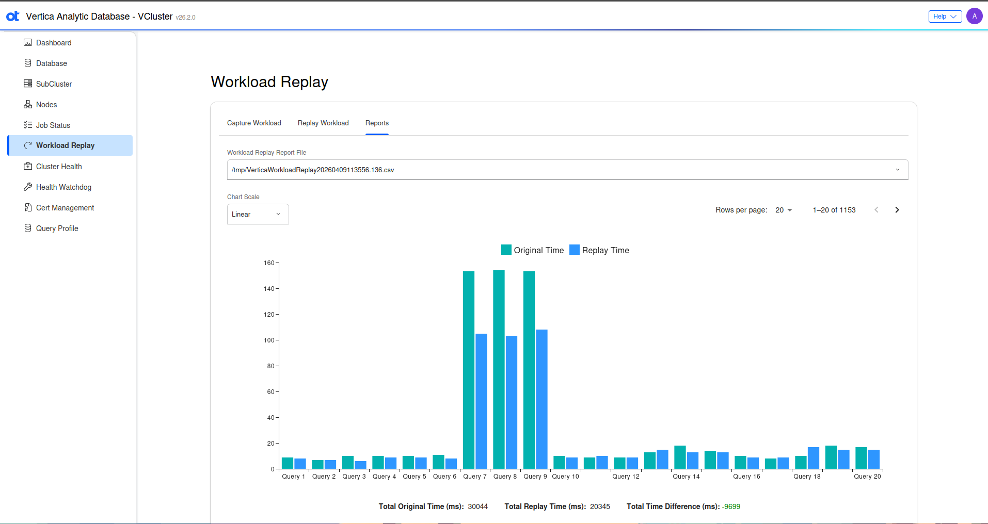988x524 pixels.
Task: Toggle the Replay Time legend swatch
Action: (575, 250)
